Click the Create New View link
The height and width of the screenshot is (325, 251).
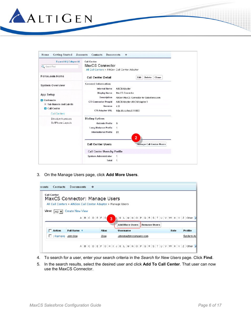coord(76,211)
